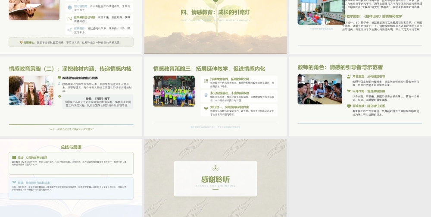The width and height of the screenshot is (431, 217).
Task: Click the heading 以身作则：营造温暖氛围
Action: tap(369, 91)
